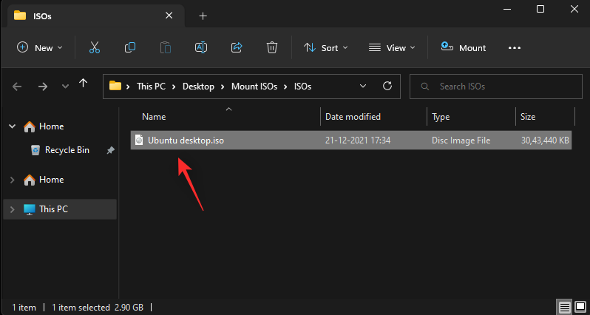
Task: Open the View layout dropdown
Action: click(x=392, y=48)
